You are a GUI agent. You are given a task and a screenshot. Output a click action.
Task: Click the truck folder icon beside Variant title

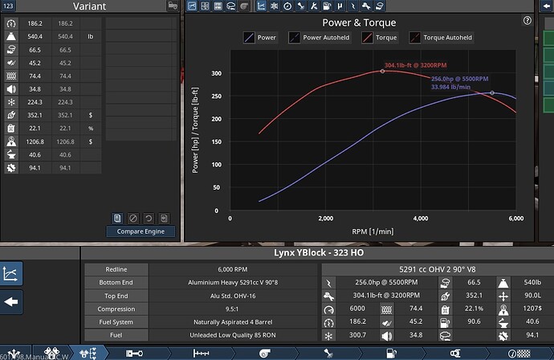[173, 6]
